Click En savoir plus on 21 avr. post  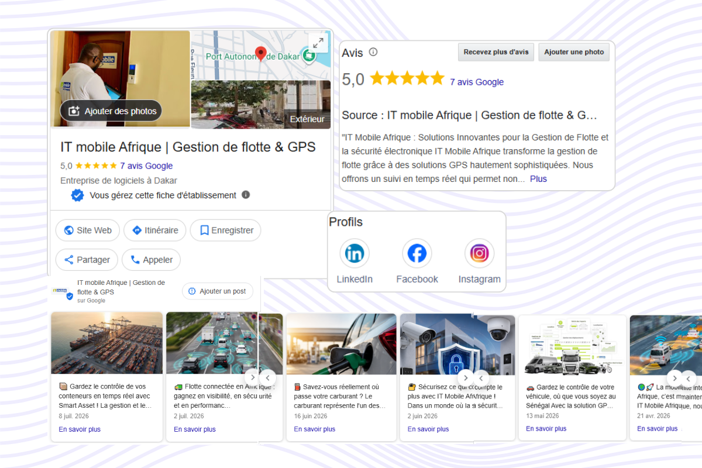coord(658,429)
